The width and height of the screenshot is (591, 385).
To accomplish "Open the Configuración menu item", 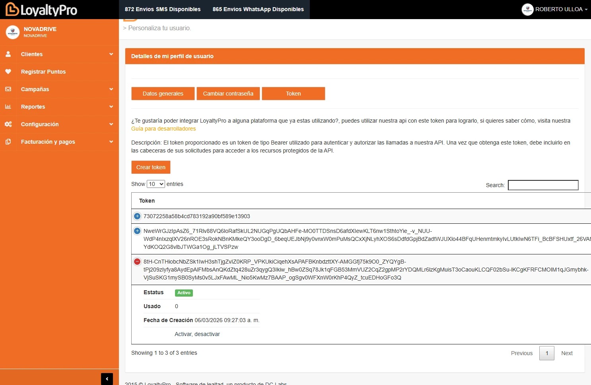I will 59,124.
